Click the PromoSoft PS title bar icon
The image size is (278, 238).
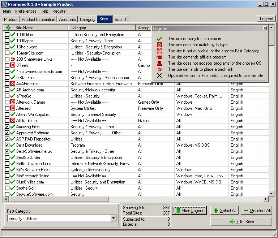tap(4, 4)
